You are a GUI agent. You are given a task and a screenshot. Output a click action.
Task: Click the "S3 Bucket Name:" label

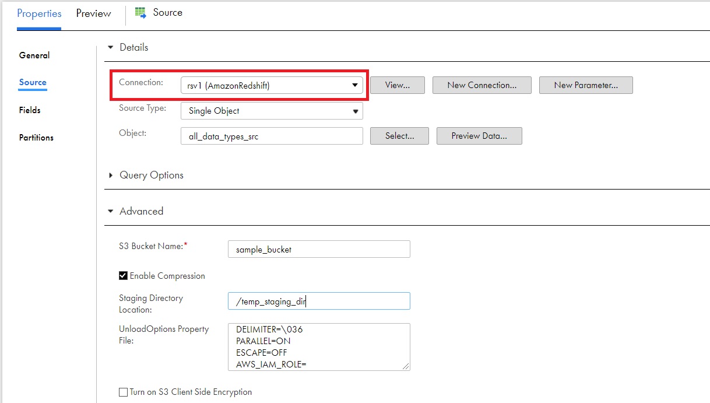coord(153,246)
